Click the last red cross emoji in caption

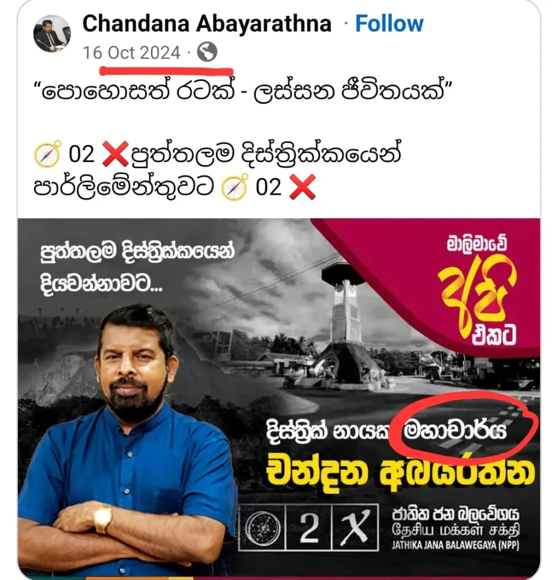(x=302, y=187)
